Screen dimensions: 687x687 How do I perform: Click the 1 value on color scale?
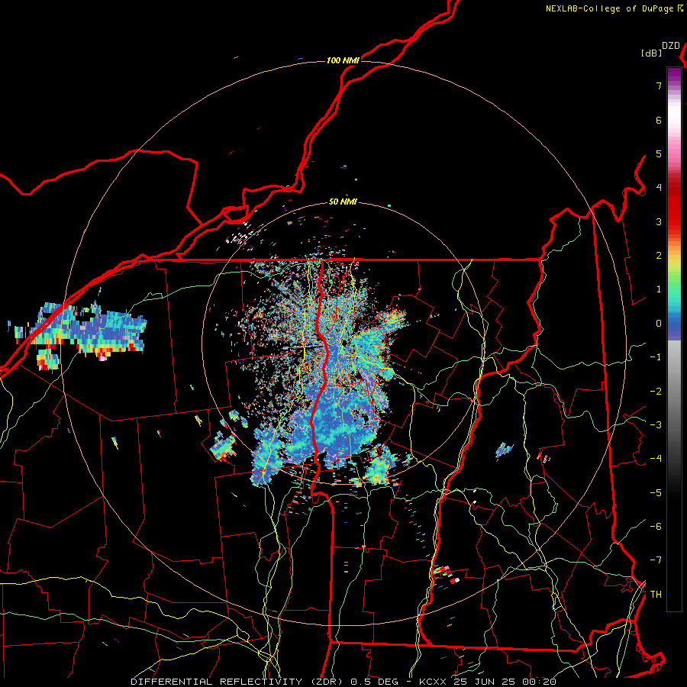659,289
